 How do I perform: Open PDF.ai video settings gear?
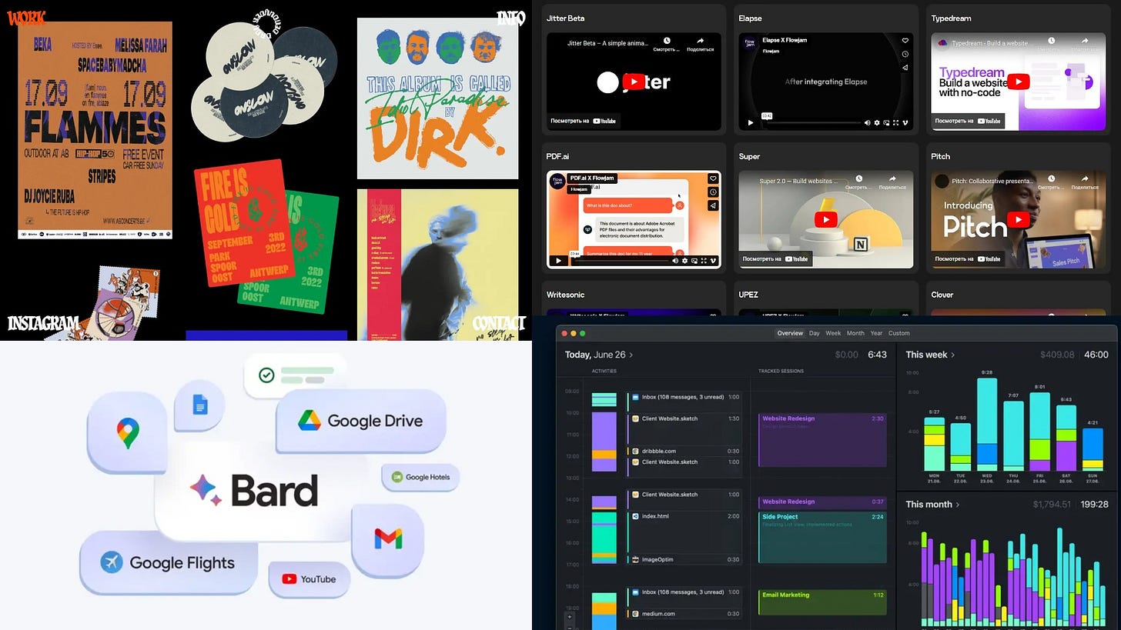(684, 261)
